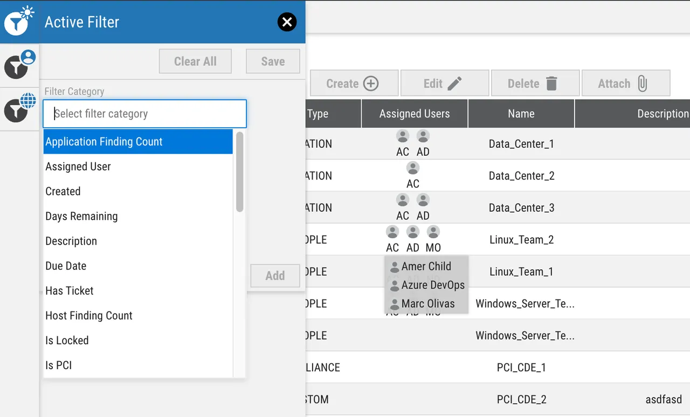Screen dimensions: 690x417
Task: Click the filter category list scrollbar
Action: 240,172
